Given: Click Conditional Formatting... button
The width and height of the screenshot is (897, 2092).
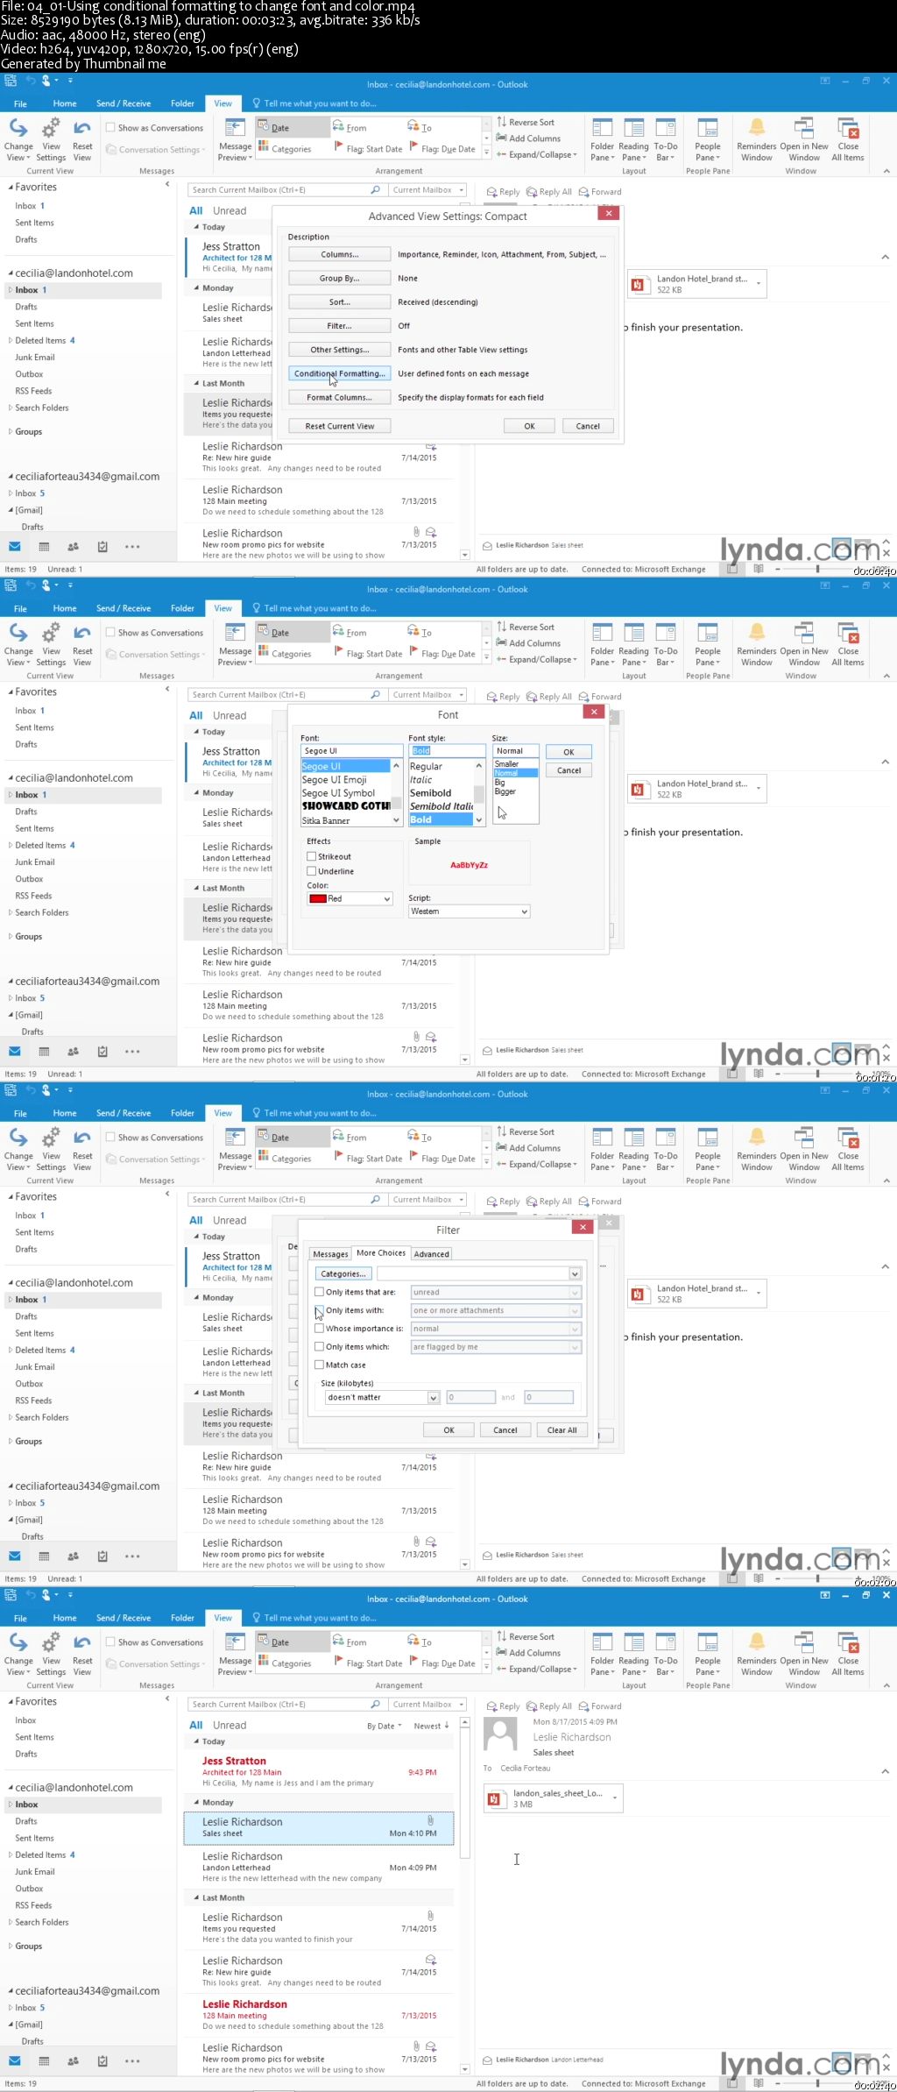Looking at the screenshot, I should pos(340,373).
